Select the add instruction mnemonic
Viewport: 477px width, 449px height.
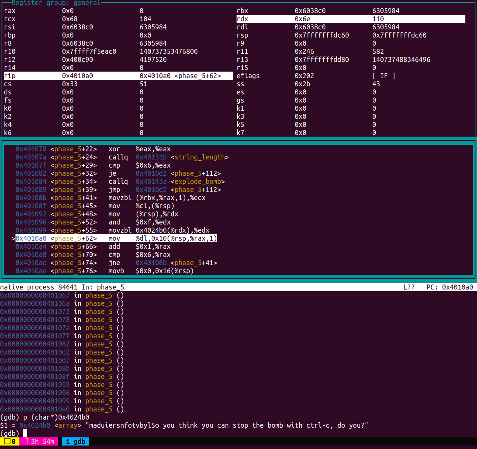pyautogui.click(x=114, y=247)
